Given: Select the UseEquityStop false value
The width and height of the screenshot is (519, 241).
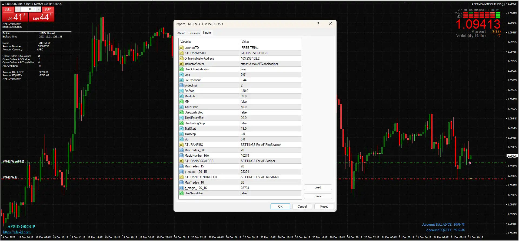Looking at the screenshot, I should (270, 112).
